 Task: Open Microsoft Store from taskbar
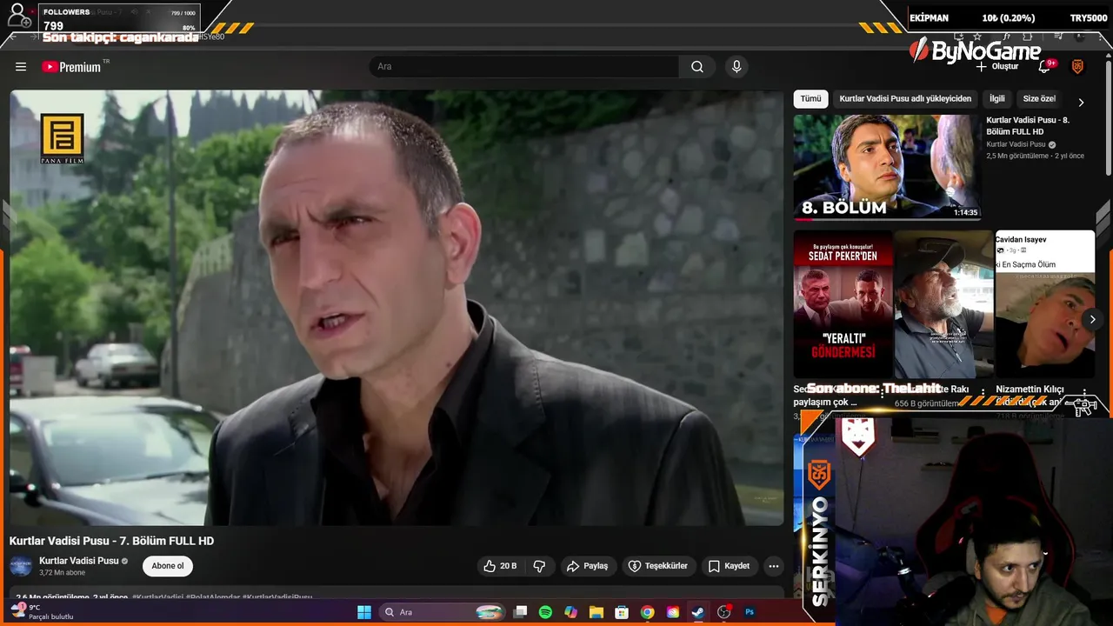tap(622, 612)
